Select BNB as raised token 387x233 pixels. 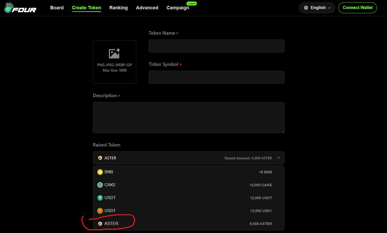point(189,172)
